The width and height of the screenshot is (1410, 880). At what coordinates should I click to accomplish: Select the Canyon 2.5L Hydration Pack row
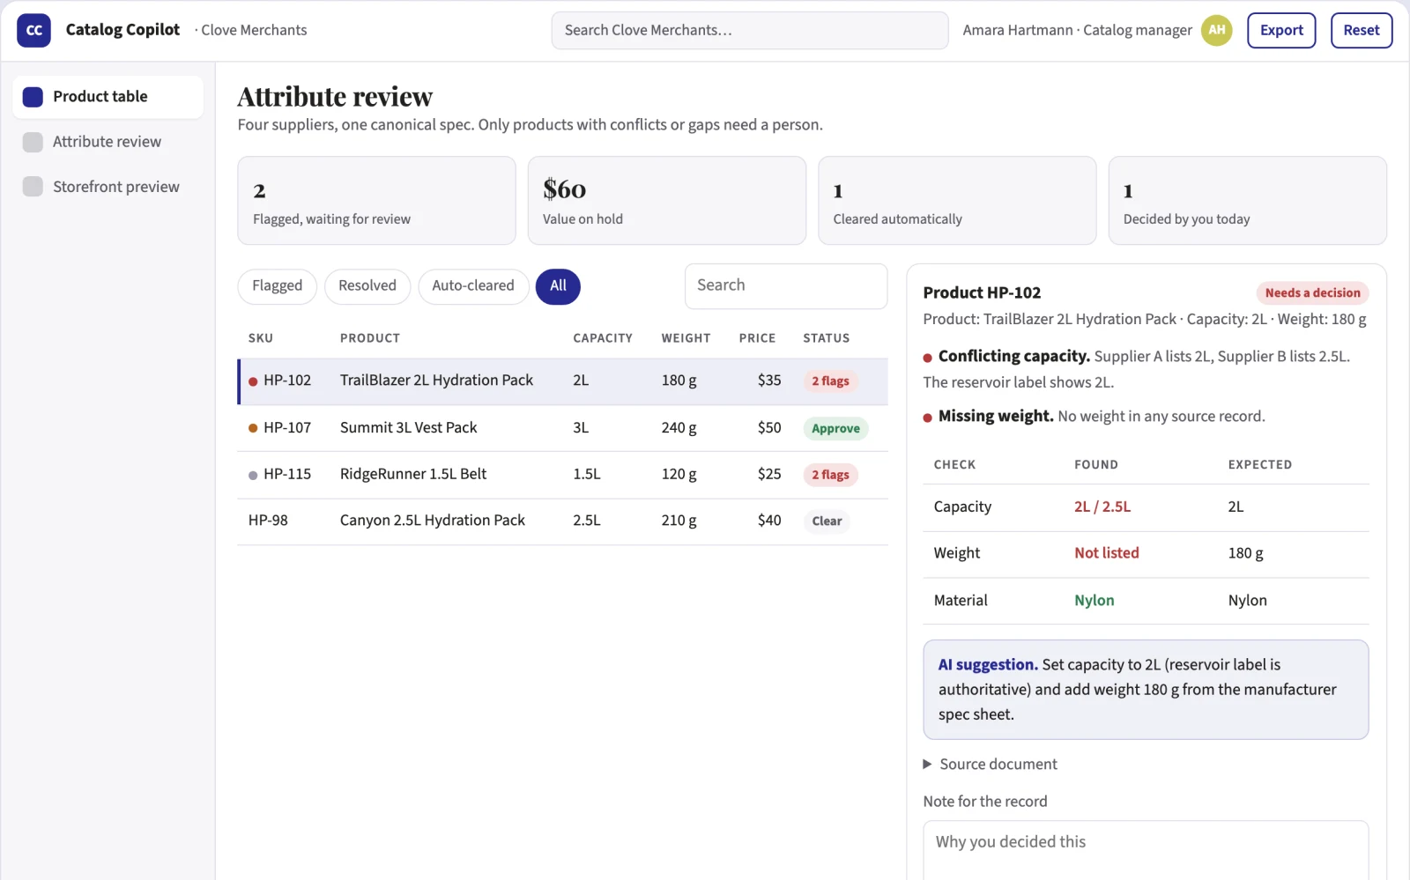click(x=563, y=521)
